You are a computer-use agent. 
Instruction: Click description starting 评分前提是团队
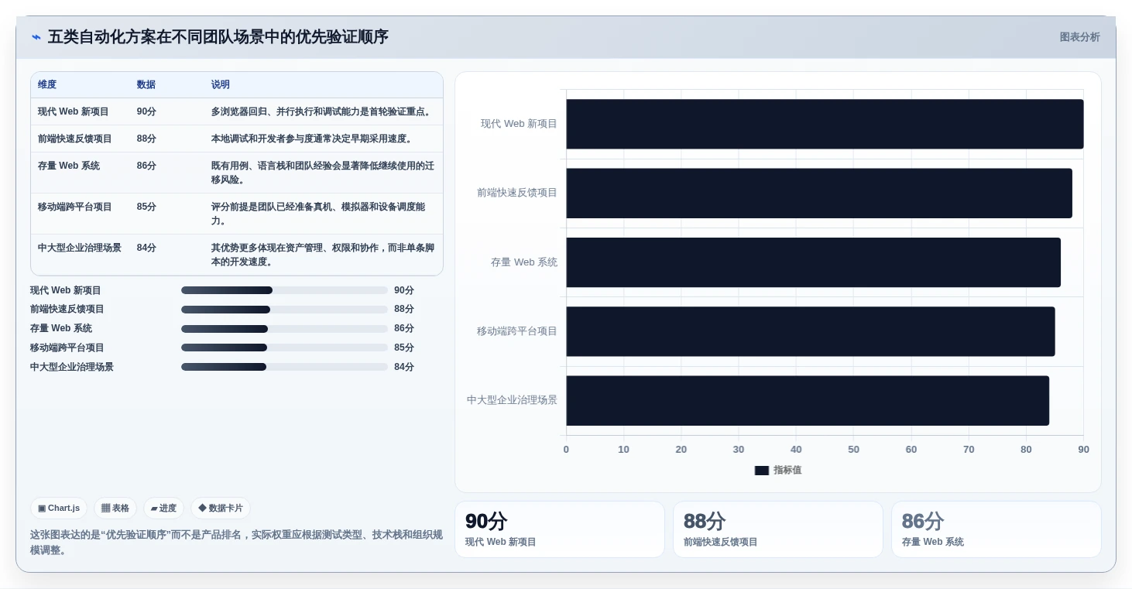pos(318,214)
